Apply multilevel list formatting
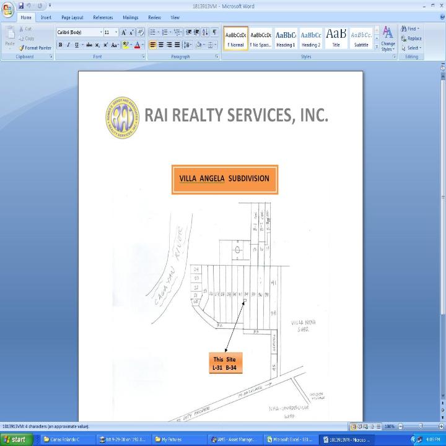The width and height of the screenshot is (446, 446). pos(177,32)
